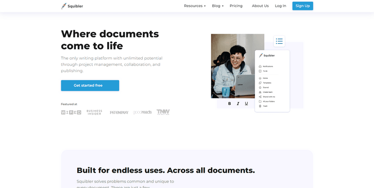This screenshot has height=188, width=374.
Task: Click the Business Insider logo
Action: coord(94,112)
